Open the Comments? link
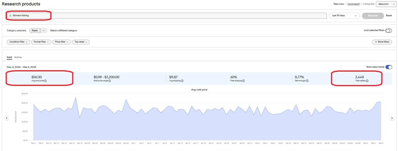The width and height of the screenshot is (398, 151). [x=354, y=4]
